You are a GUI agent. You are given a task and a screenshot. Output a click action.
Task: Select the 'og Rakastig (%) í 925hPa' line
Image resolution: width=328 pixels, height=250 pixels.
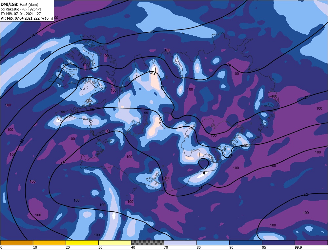pyautogui.click(x=21, y=9)
